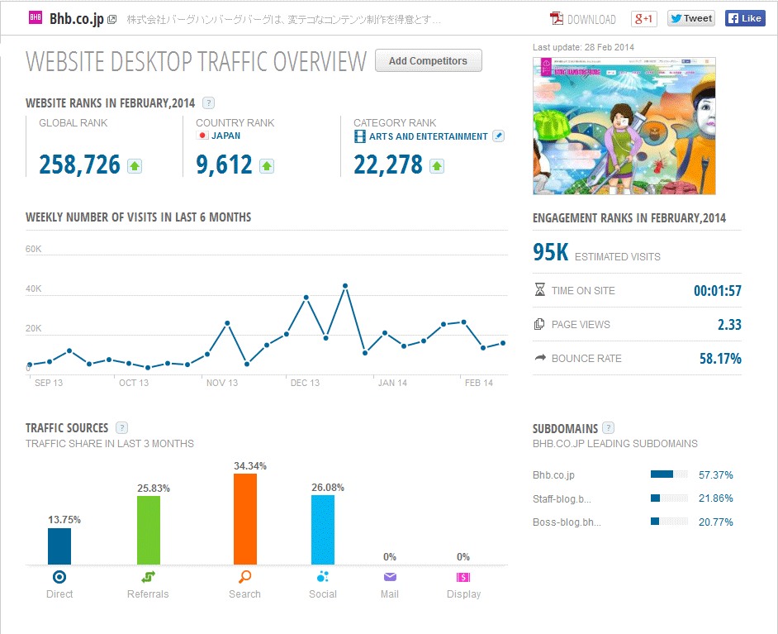Click the Google +1 button

coord(643,19)
